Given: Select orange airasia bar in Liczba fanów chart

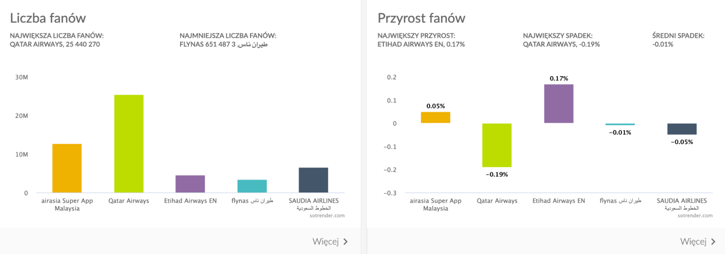Looking at the screenshot, I should point(67,168).
